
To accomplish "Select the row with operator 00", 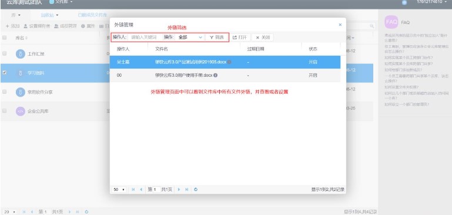I will (x=225, y=76).
